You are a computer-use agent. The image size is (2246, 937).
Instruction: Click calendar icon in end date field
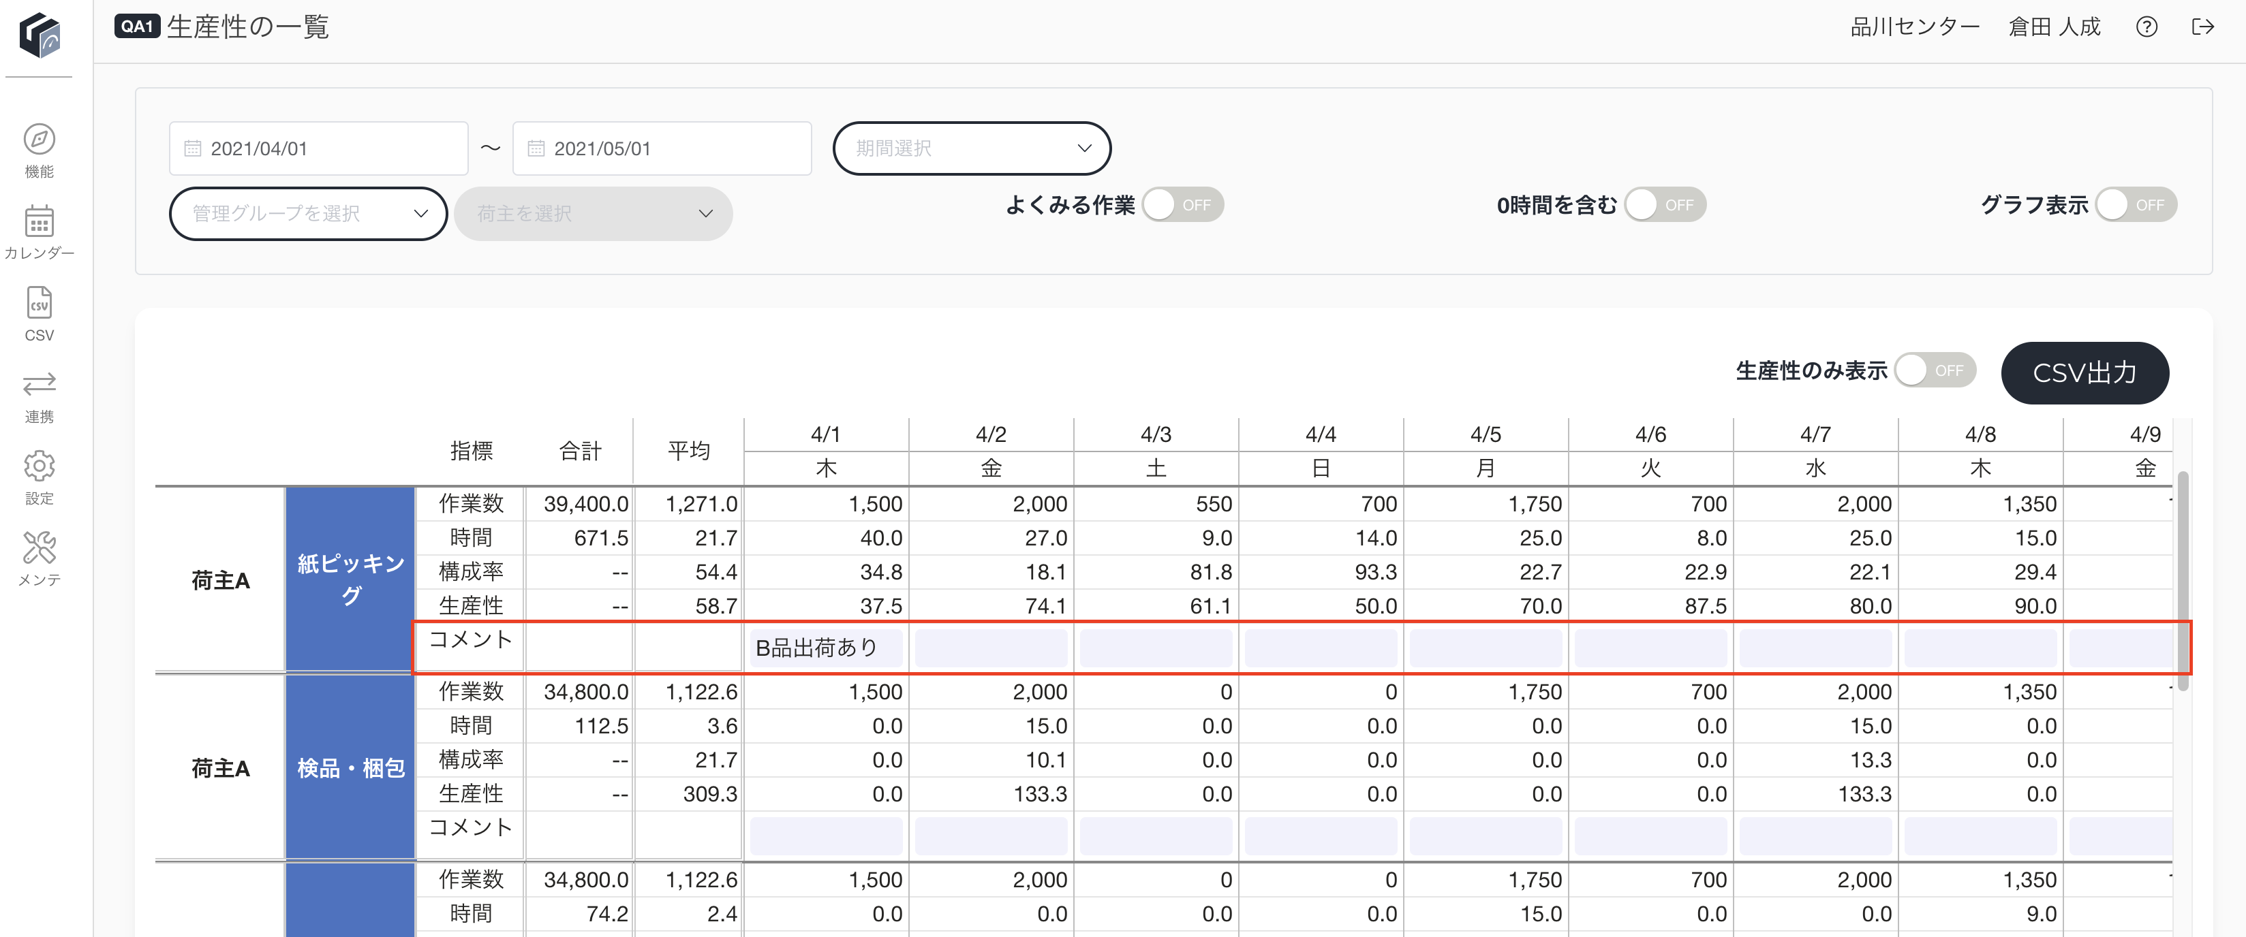click(x=536, y=148)
